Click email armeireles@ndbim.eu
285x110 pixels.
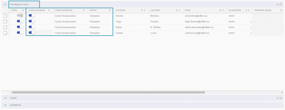click(x=196, y=16)
